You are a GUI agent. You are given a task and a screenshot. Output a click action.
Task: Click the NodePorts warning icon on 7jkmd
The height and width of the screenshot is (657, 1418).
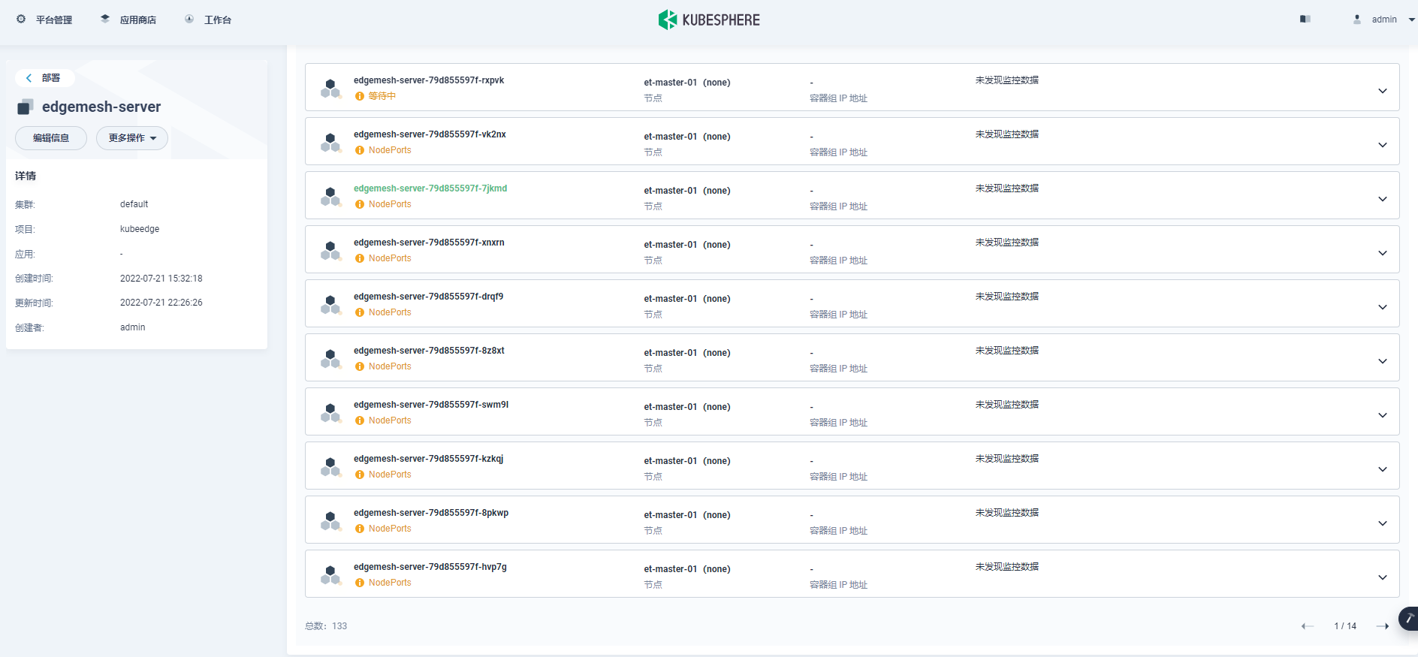coord(360,204)
